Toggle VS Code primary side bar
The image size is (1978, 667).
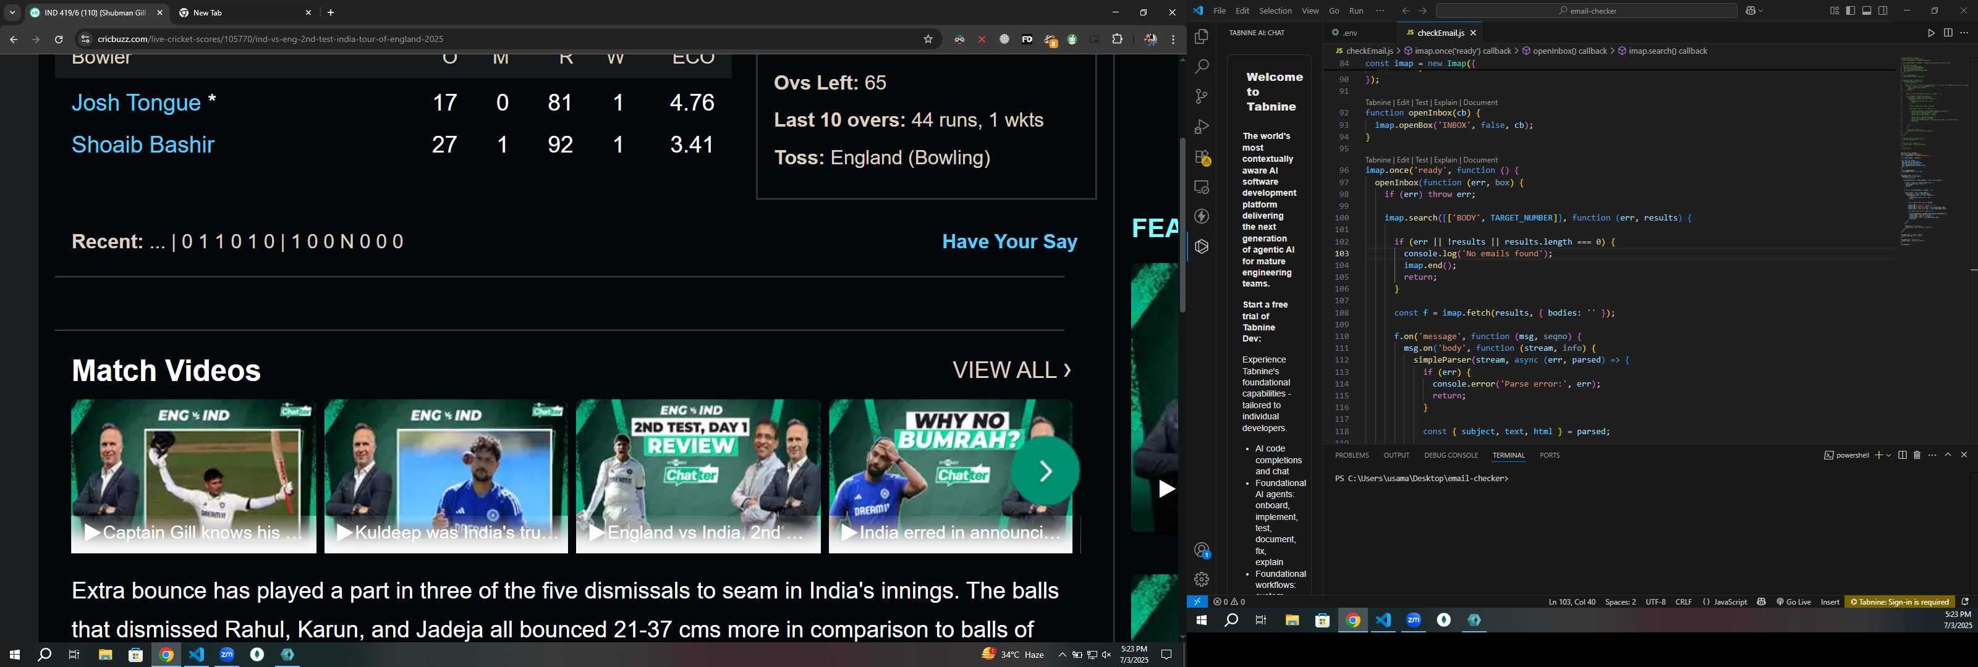point(1851,10)
